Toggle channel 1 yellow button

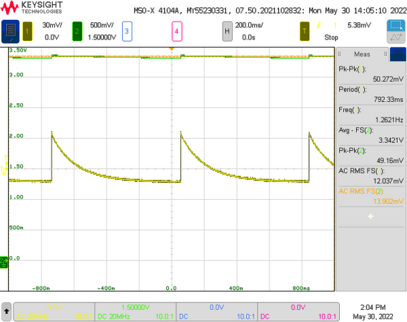point(27,31)
